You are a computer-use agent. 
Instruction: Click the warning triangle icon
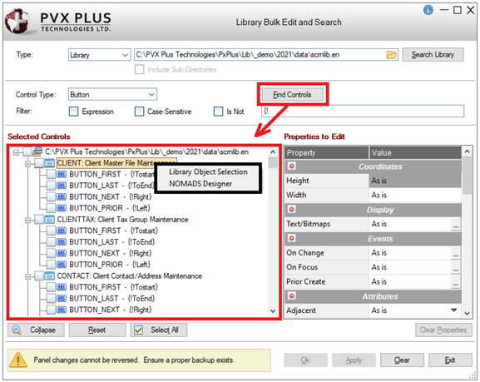(18, 360)
